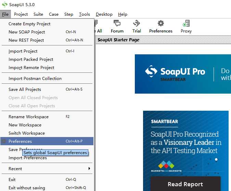The image size is (231, 191).
Task: Choose Exit in File menu
Action: point(47,179)
